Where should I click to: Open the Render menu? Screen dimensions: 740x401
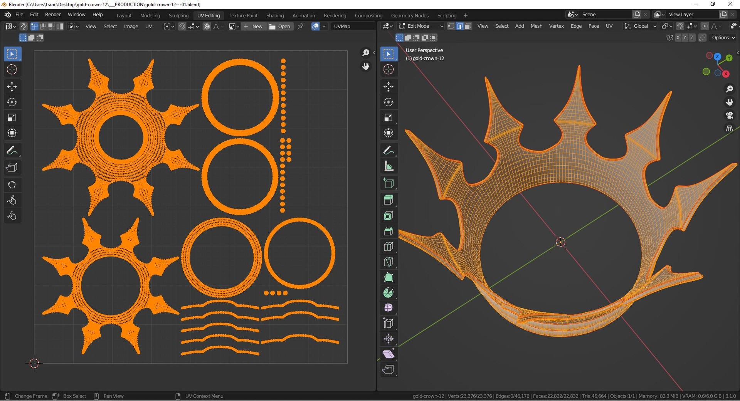[53, 14]
